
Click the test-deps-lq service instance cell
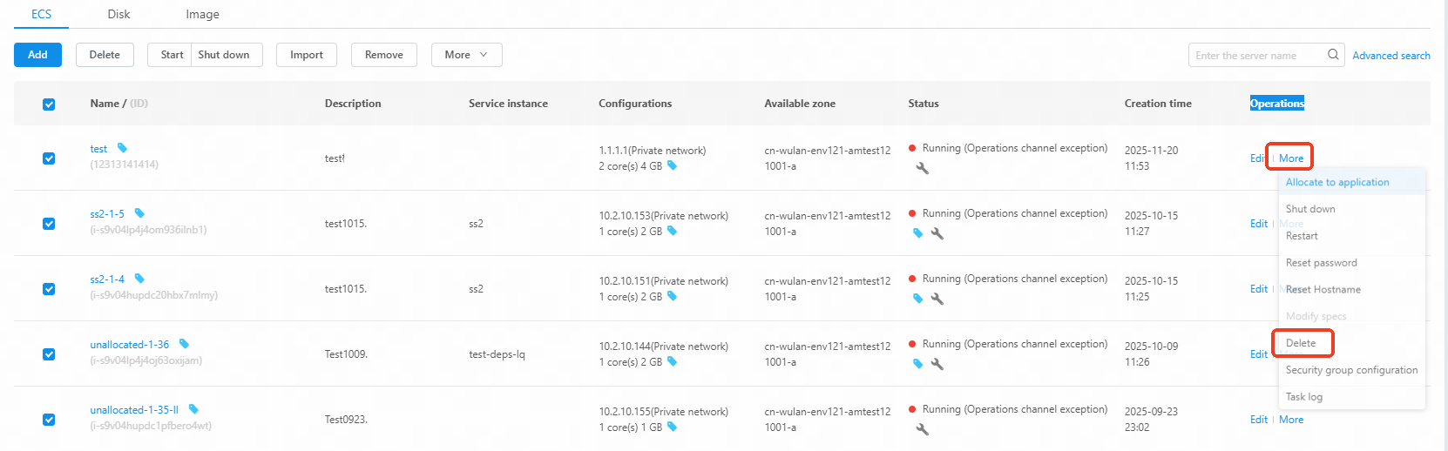coord(497,354)
